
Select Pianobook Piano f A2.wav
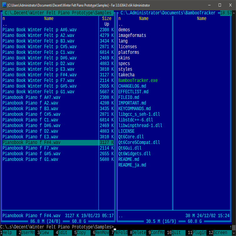[30, 103]
